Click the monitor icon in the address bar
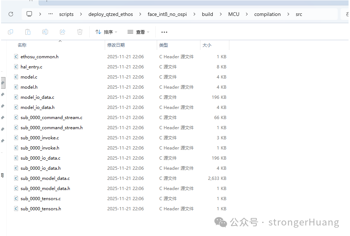Screen dimensions: 350x236 [x=29, y=14]
